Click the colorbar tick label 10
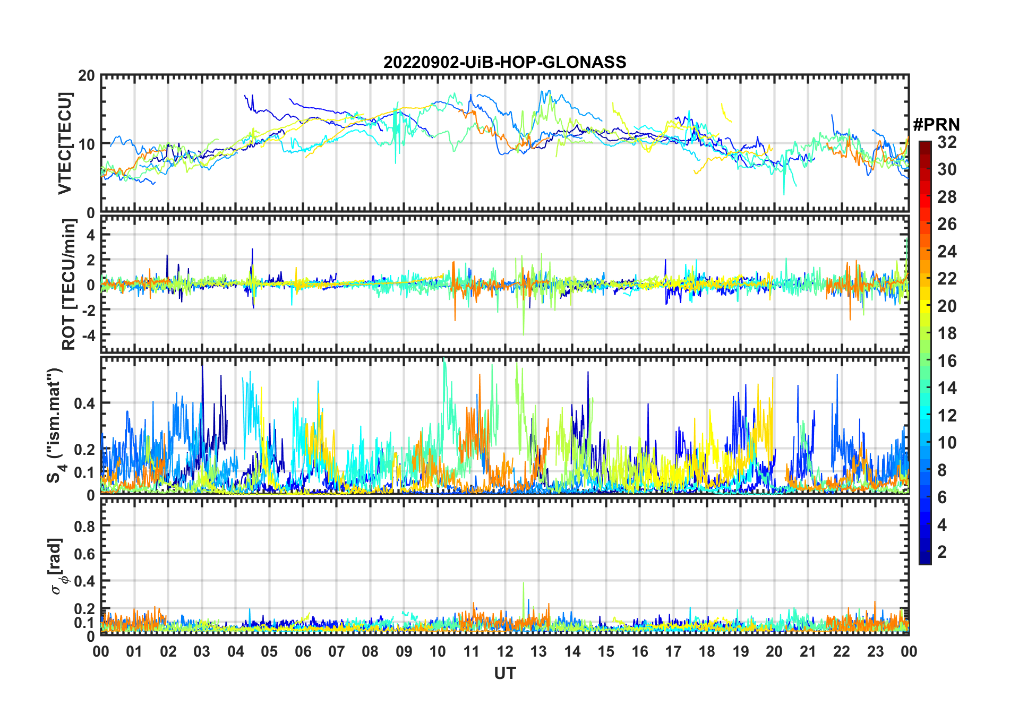 tap(947, 443)
